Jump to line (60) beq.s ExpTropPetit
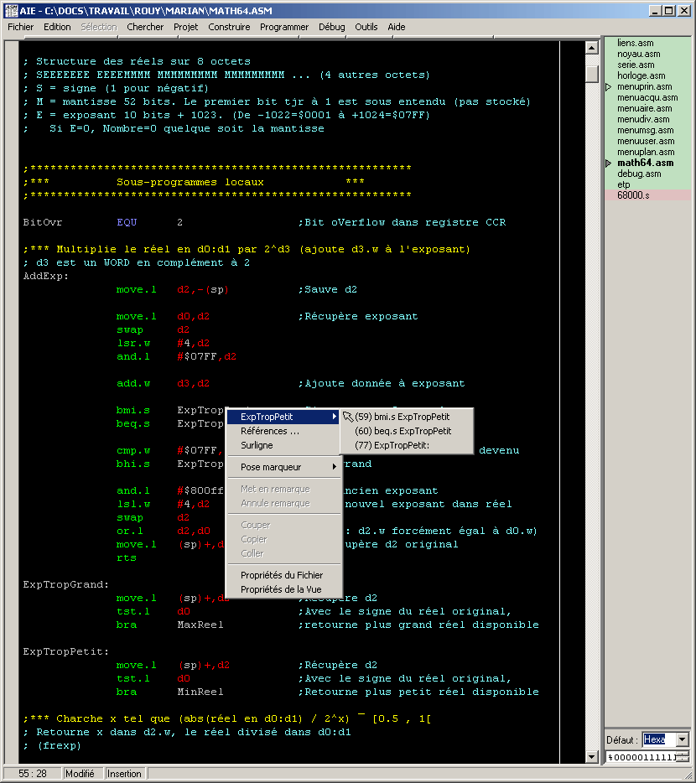This screenshot has width=696, height=783. 406,431
